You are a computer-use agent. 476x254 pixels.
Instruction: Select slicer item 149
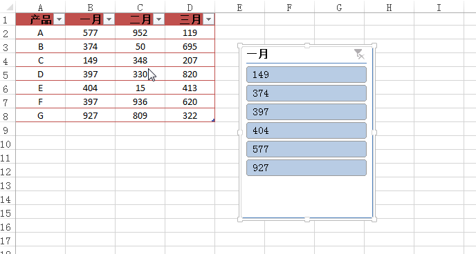coord(306,75)
